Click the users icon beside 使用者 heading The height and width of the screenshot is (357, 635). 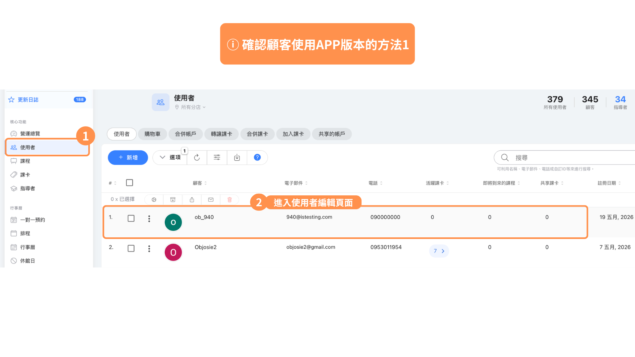(160, 102)
